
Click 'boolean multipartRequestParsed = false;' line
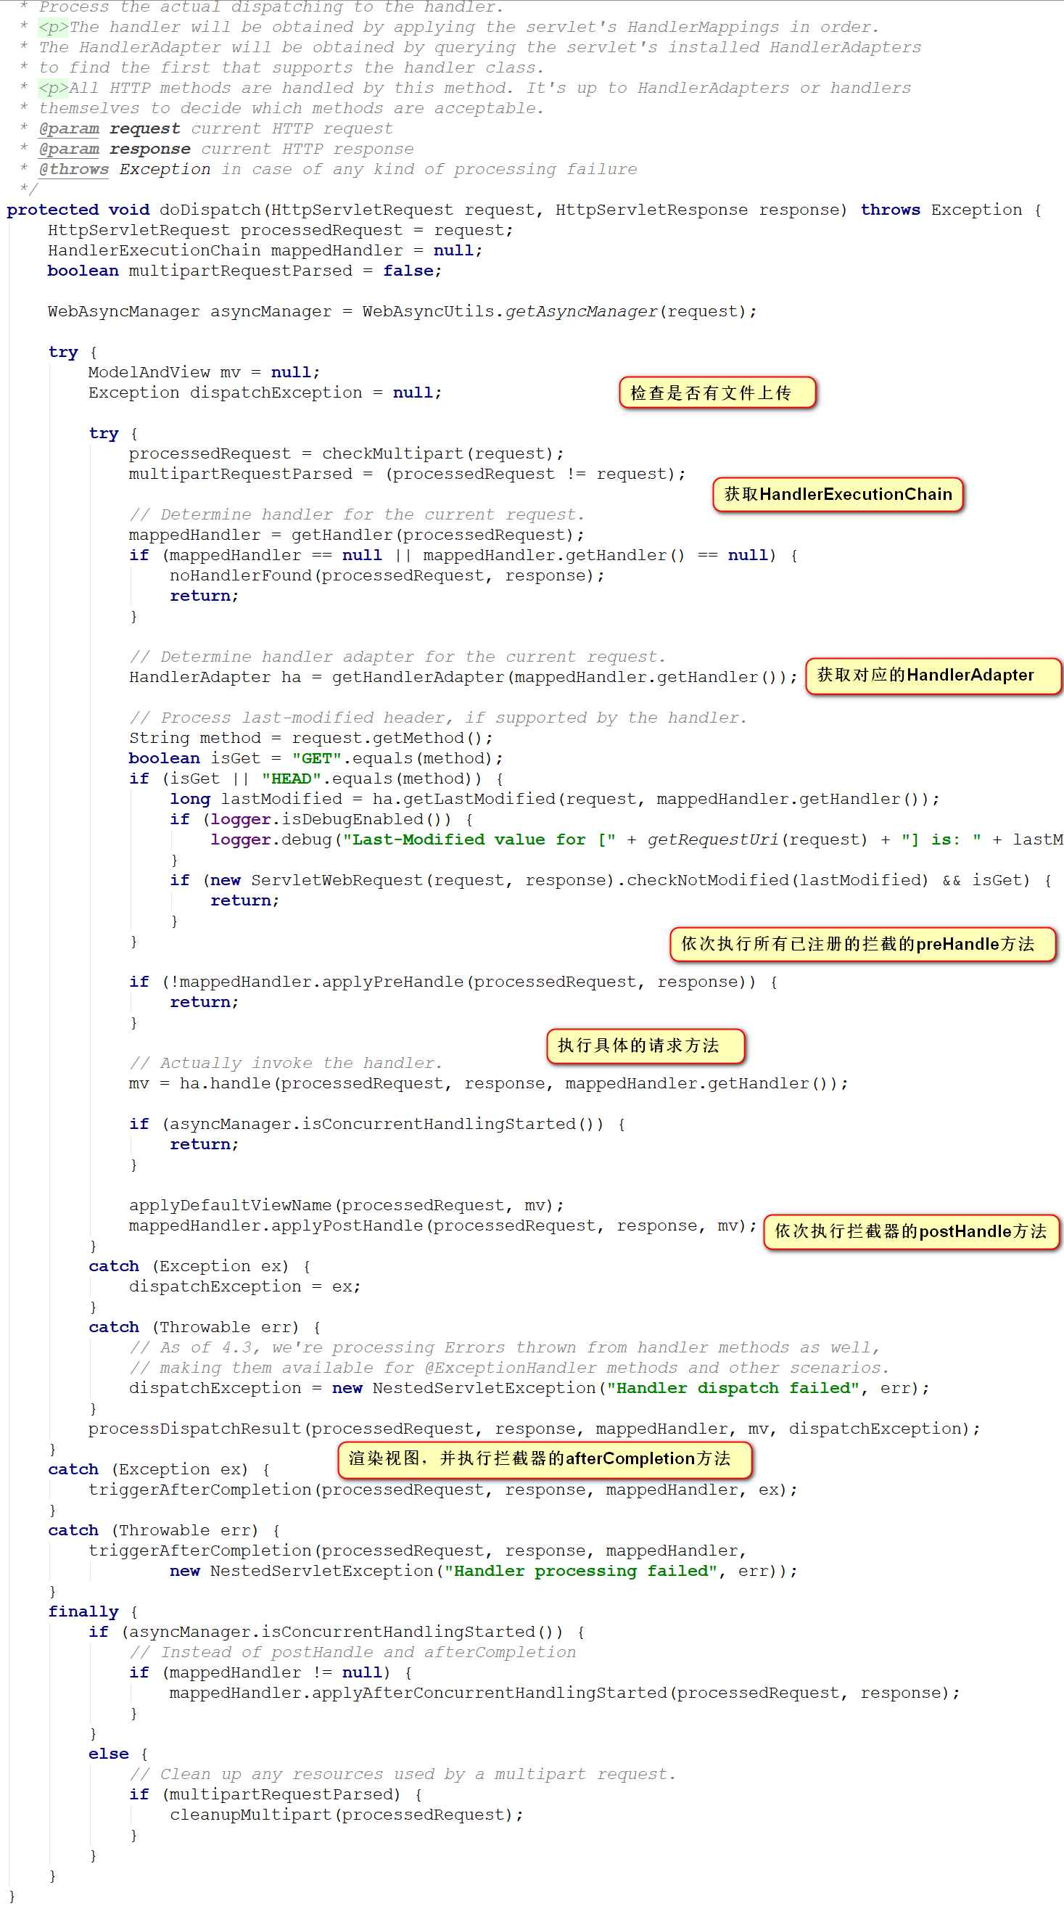[244, 270]
